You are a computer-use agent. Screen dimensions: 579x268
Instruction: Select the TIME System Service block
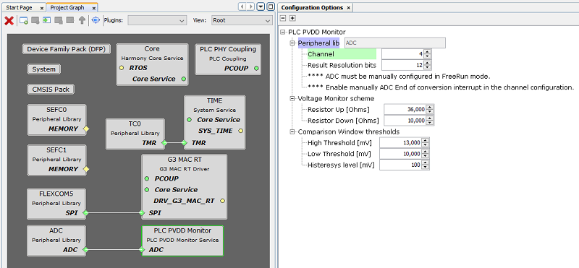click(x=214, y=122)
